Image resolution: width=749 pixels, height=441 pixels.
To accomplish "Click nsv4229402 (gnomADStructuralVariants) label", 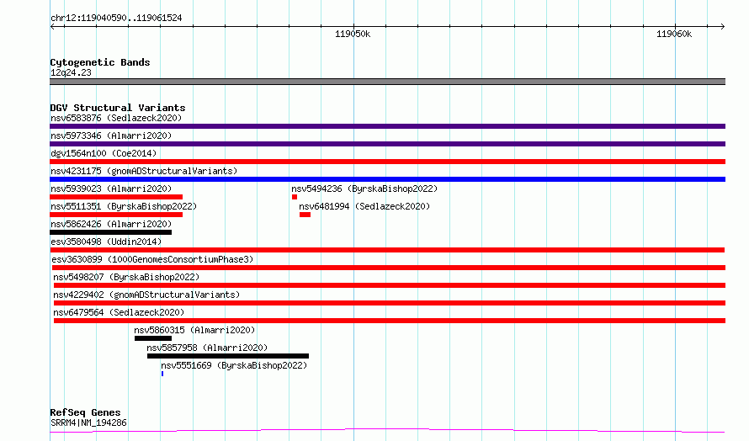I will click(x=146, y=295).
